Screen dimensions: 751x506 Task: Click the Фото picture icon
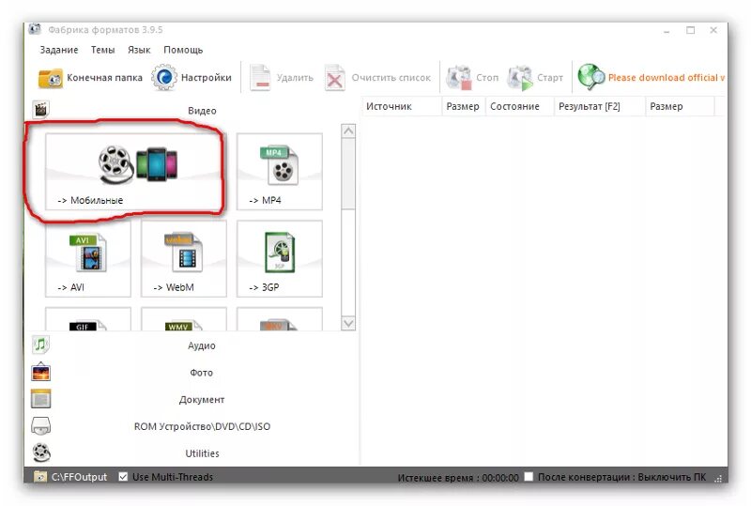(41, 372)
